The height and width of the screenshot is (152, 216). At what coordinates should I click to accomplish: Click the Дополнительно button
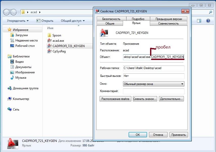pyautogui.click(x=171, y=99)
